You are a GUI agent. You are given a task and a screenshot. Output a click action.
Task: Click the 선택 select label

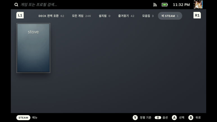182,118
